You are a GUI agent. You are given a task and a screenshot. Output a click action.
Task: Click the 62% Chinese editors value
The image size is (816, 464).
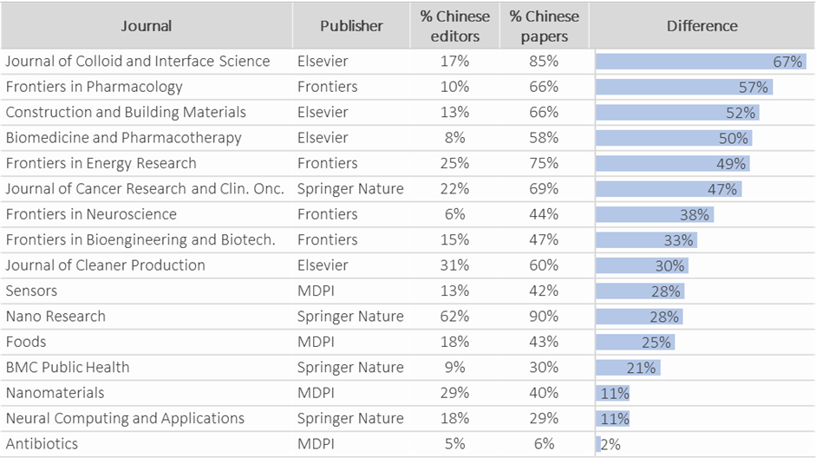tap(454, 317)
